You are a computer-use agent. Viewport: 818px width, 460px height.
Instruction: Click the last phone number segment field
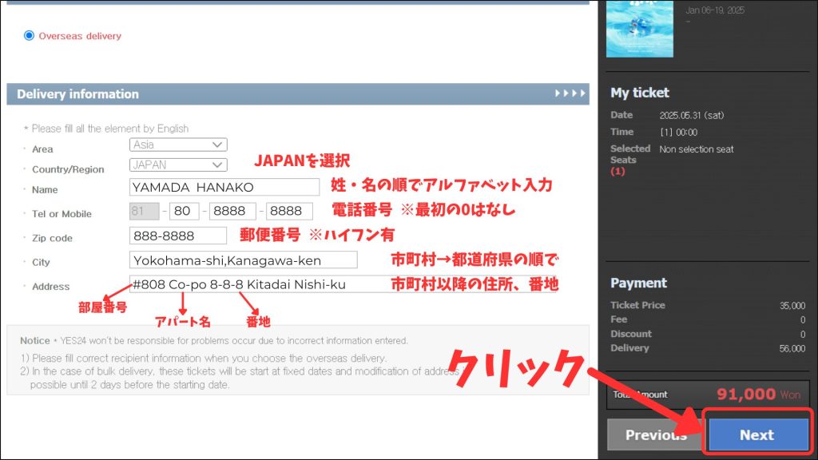pyautogui.click(x=289, y=211)
